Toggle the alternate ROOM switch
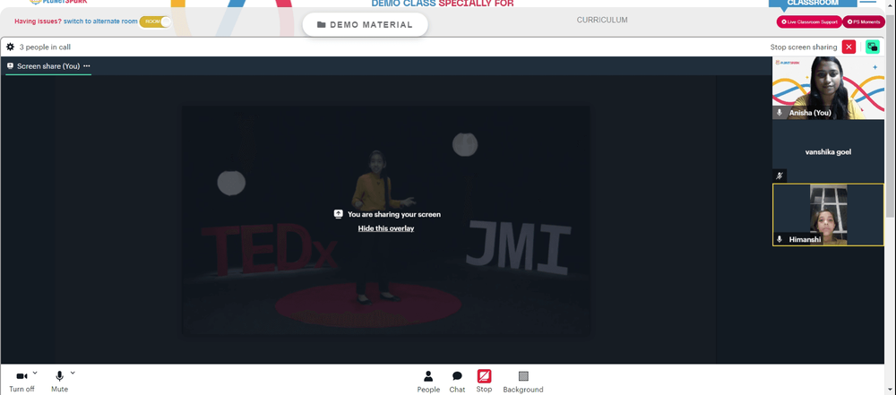896x395 pixels. (x=155, y=21)
